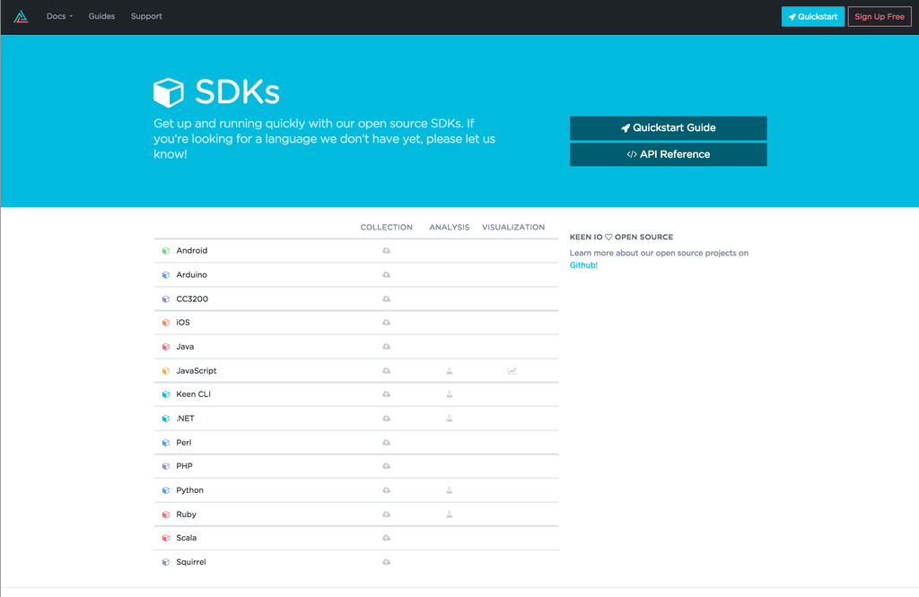Click the Android cube icon
The height and width of the screenshot is (597, 919).
pyautogui.click(x=166, y=250)
